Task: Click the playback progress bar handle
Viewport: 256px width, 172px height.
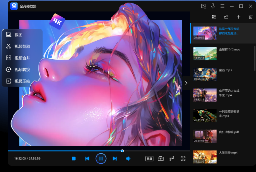Action: point(122,151)
